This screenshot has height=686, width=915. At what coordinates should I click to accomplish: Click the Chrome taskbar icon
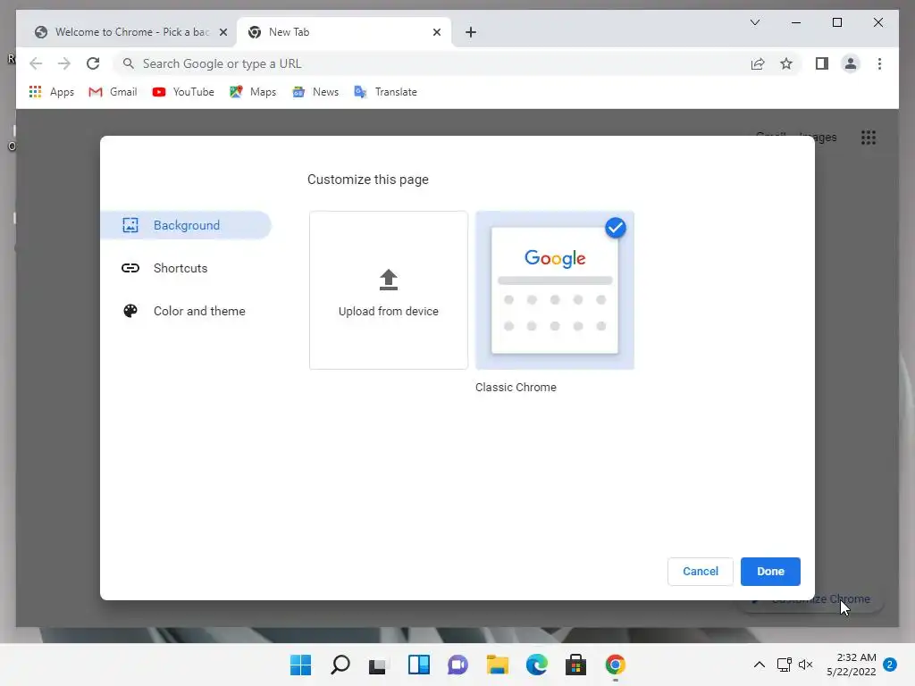click(x=615, y=665)
